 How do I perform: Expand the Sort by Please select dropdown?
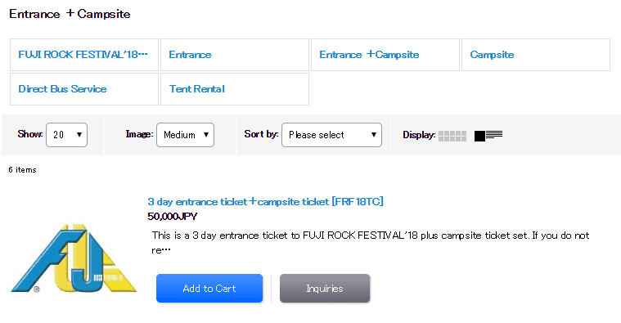(x=332, y=135)
